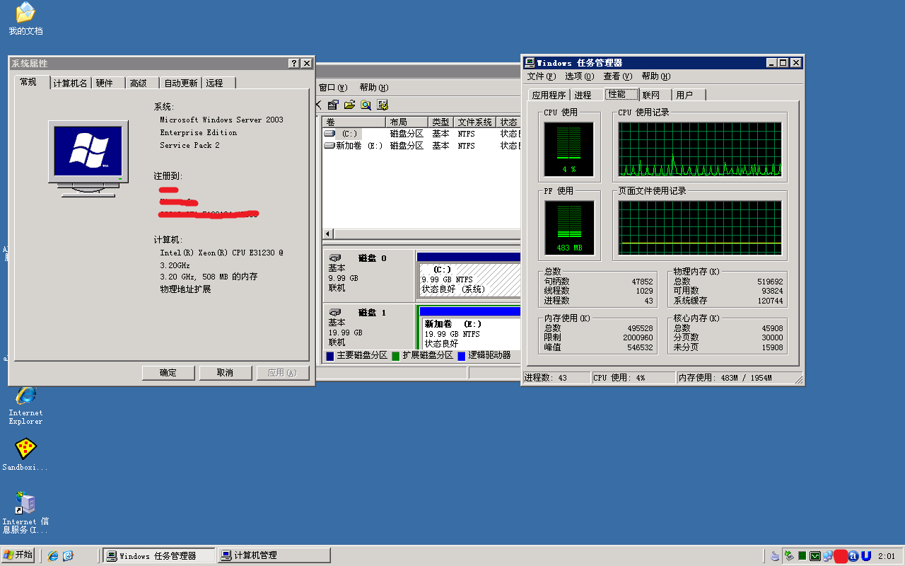The width and height of the screenshot is (905, 566).
Task: Click the Show Desktop quick launch icon
Action: pos(68,555)
